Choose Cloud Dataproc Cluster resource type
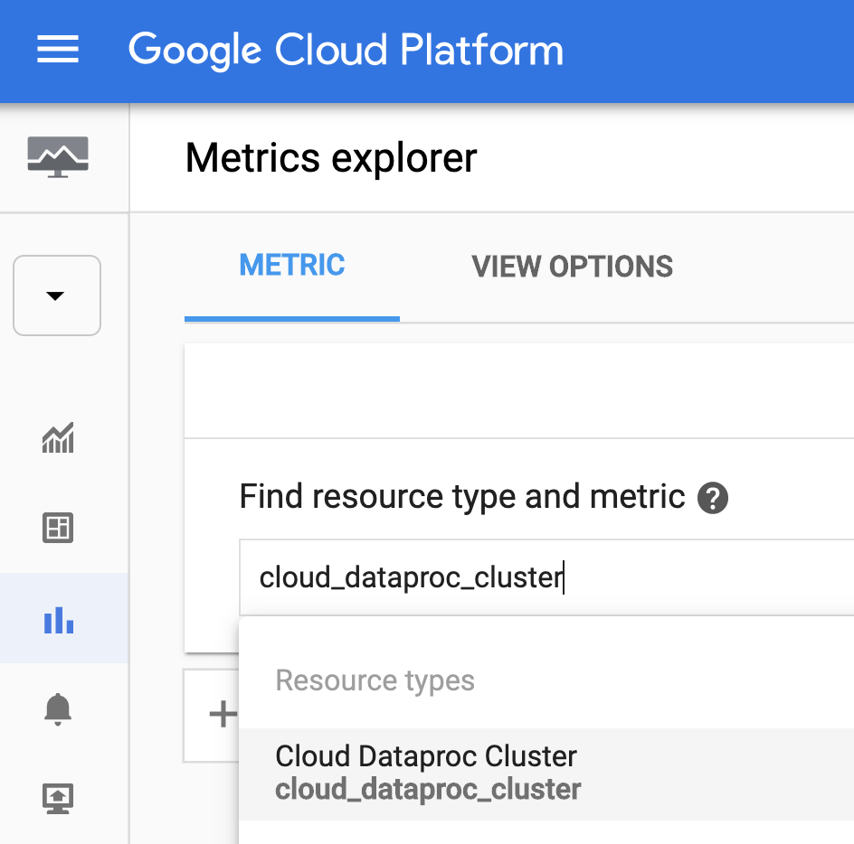 coord(546,774)
